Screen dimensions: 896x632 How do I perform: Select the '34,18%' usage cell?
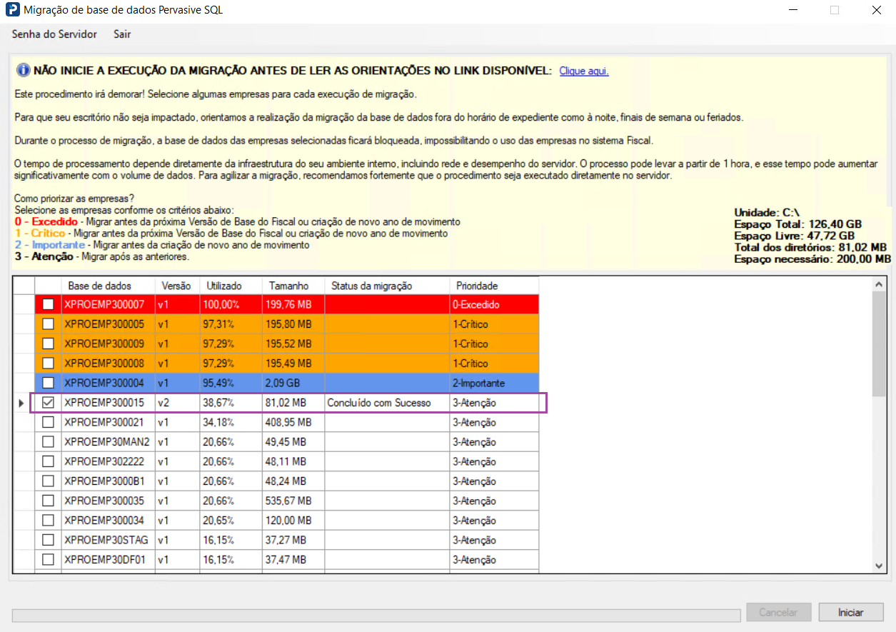[231, 422]
